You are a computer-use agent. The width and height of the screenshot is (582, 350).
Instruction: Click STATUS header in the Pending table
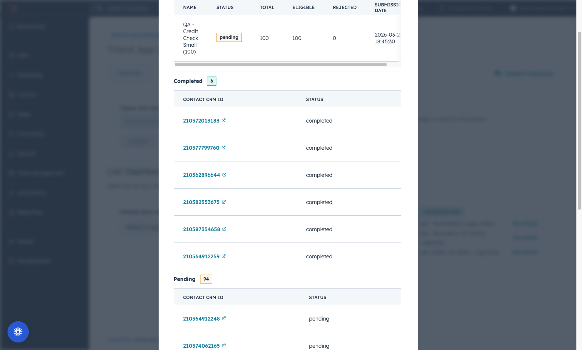tap(318, 298)
